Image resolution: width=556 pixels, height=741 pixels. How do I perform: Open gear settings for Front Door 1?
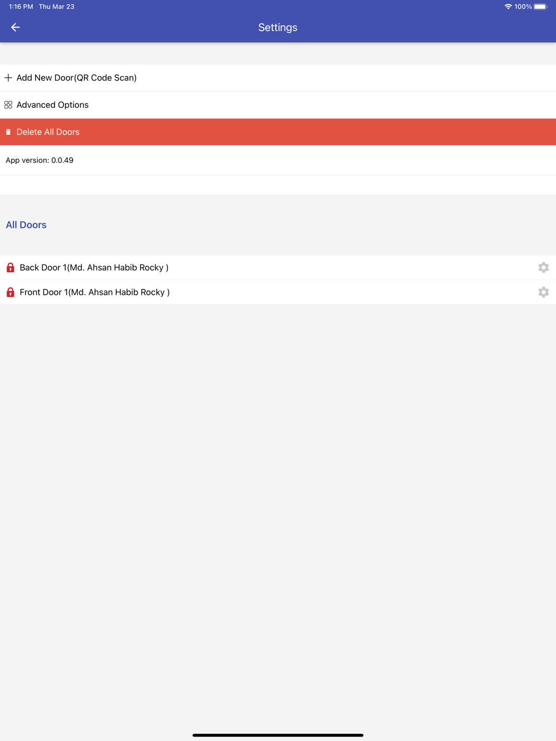pyautogui.click(x=544, y=292)
